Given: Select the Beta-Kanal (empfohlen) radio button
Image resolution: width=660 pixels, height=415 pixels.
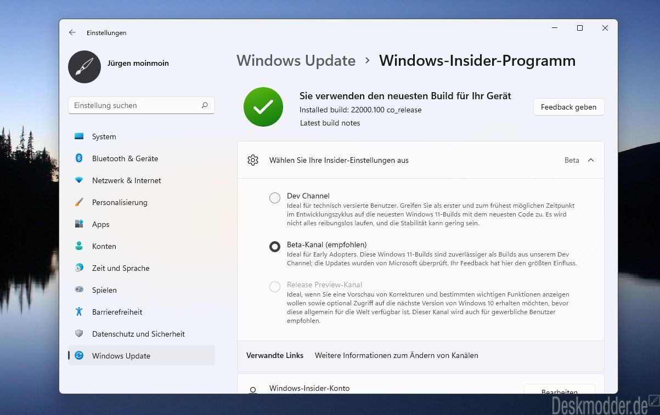Looking at the screenshot, I should coord(275,247).
